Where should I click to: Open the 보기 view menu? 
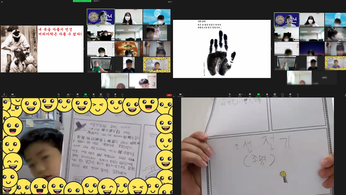pos(170,2)
